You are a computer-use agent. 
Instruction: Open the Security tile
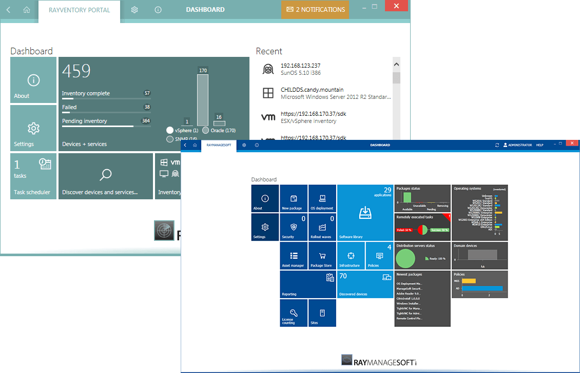click(x=294, y=227)
